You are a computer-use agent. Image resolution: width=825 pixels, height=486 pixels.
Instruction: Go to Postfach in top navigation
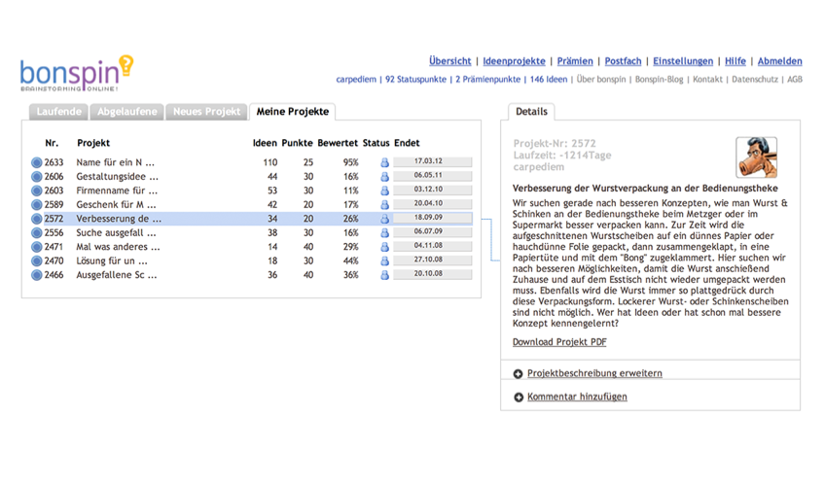pos(623,61)
